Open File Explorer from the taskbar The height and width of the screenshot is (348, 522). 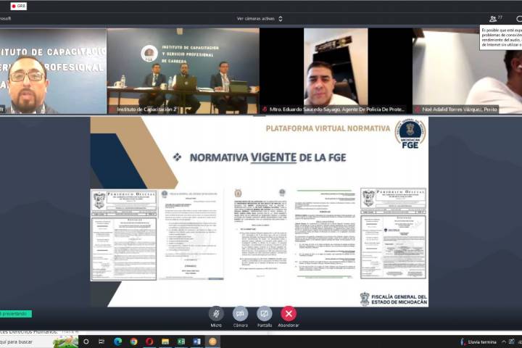165,341
